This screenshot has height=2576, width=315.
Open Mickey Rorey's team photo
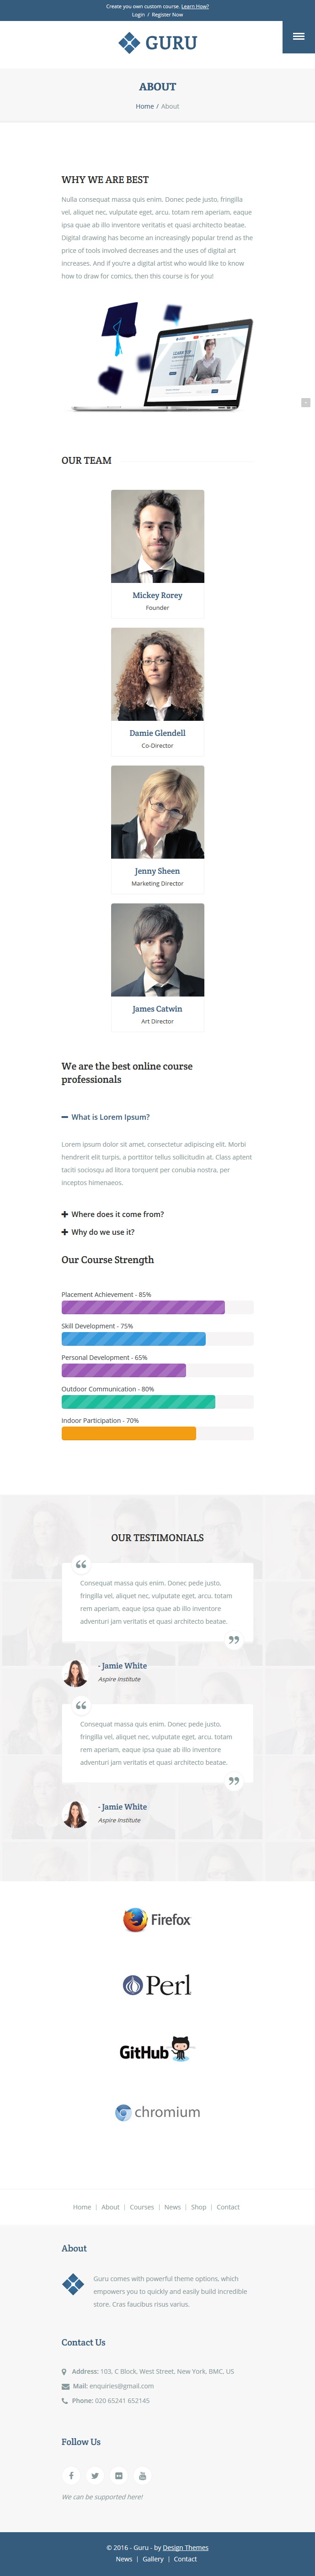[x=157, y=536]
